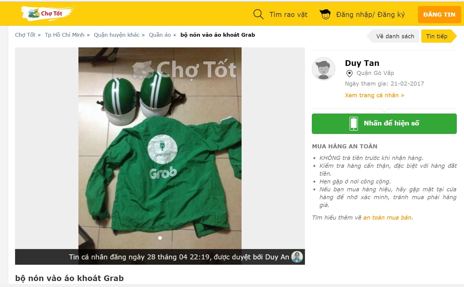Click the search magnifier icon

pos(258,14)
